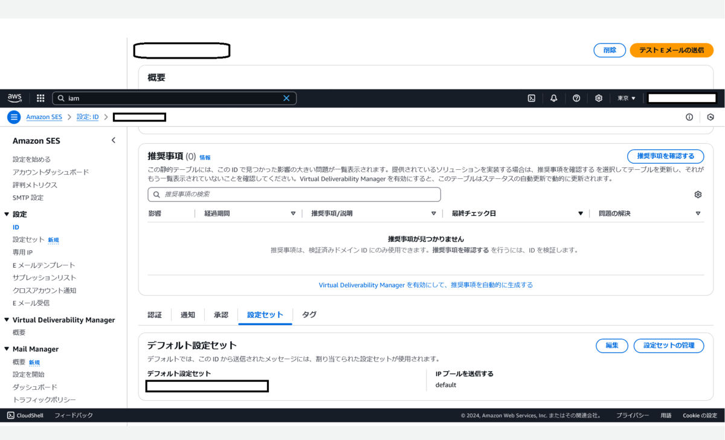Open トラフィックポリシー in sidebar
The height and width of the screenshot is (440, 725).
point(44,400)
